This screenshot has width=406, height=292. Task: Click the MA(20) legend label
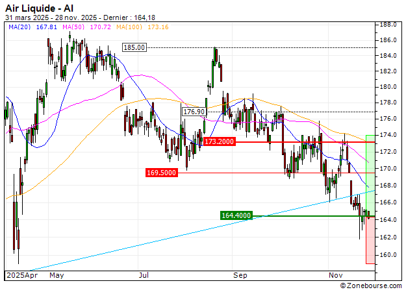click(x=32, y=27)
